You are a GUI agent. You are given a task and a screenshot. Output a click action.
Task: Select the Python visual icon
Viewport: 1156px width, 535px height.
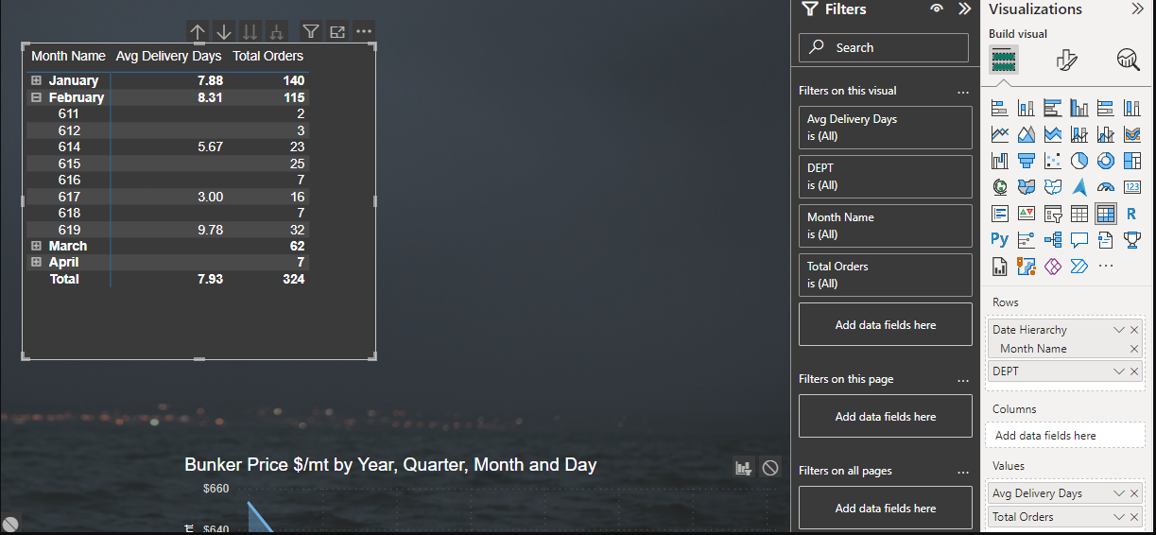pyautogui.click(x=1000, y=239)
